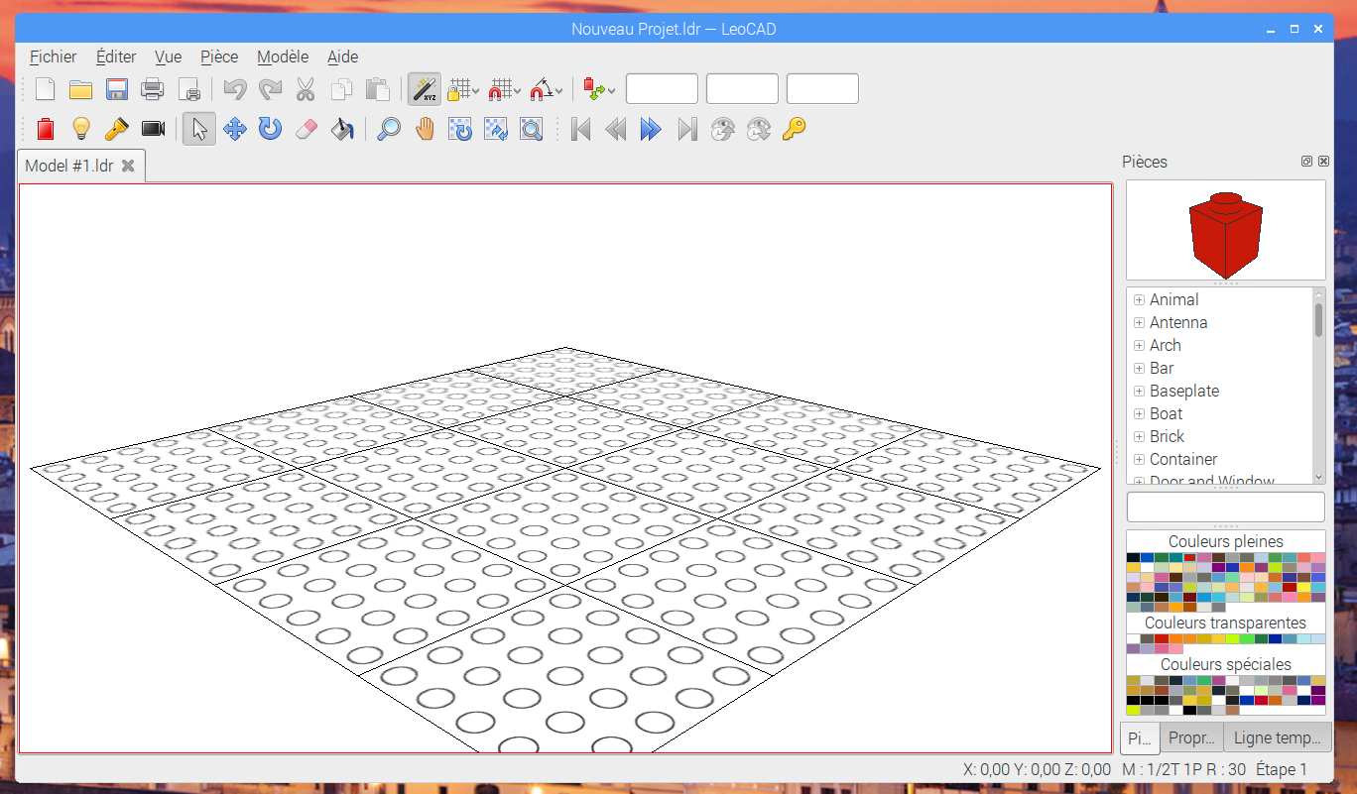This screenshot has height=794, width=1357.
Task: Select the Boat category row
Action: point(1220,414)
